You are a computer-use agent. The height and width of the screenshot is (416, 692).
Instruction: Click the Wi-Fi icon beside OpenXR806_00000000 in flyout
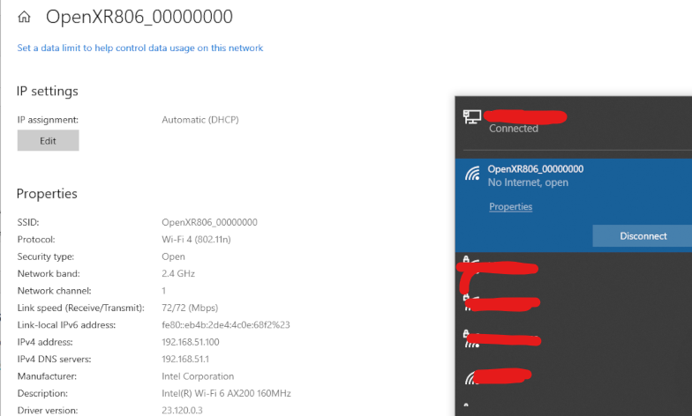point(472,174)
